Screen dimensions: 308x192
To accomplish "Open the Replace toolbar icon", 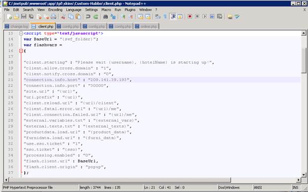I will coord(113,17).
